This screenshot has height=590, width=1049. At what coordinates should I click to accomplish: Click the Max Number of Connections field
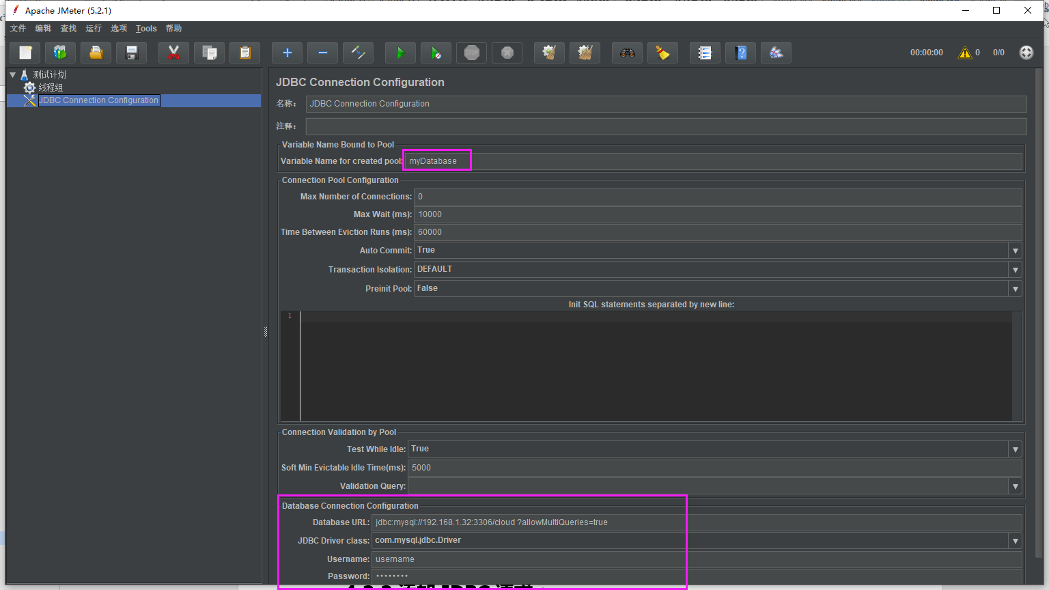718,197
